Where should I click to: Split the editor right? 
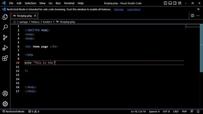(x=193, y=16)
